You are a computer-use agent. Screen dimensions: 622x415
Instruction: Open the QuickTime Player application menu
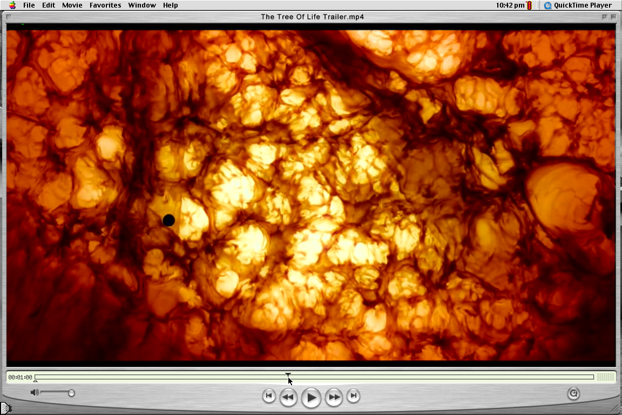pyautogui.click(x=578, y=5)
